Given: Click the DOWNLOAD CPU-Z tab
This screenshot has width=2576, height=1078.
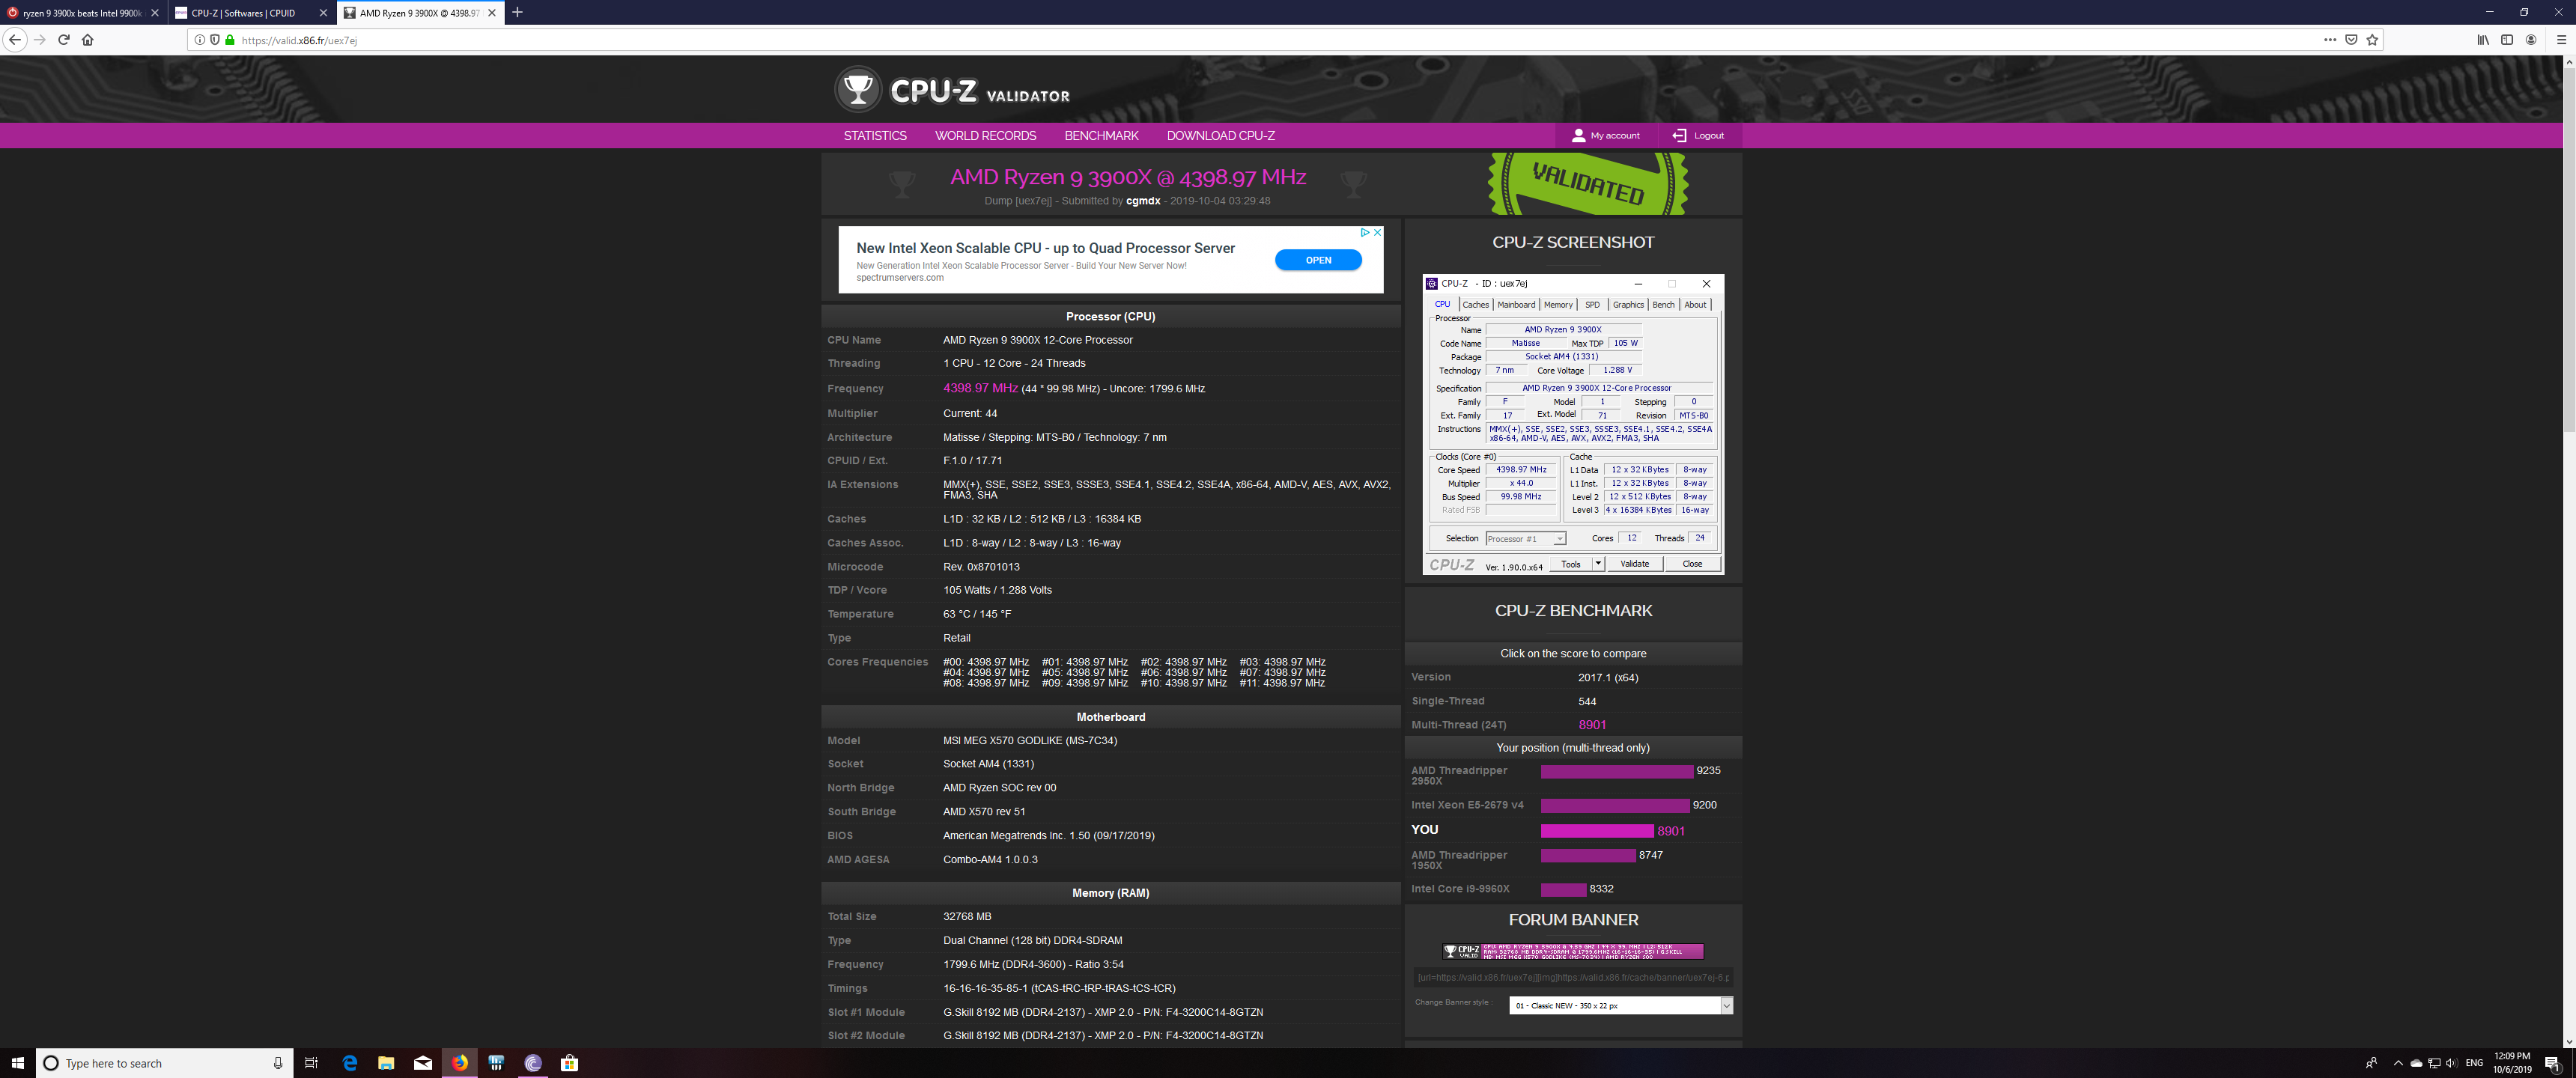Looking at the screenshot, I should pos(1221,135).
